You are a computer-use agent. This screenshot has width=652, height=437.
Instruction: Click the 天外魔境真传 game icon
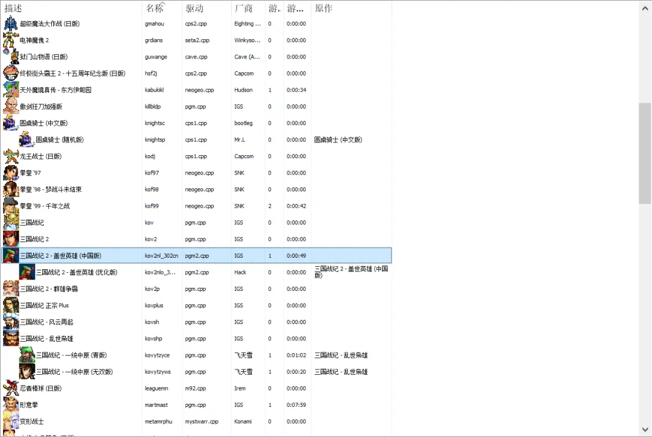pos(11,90)
